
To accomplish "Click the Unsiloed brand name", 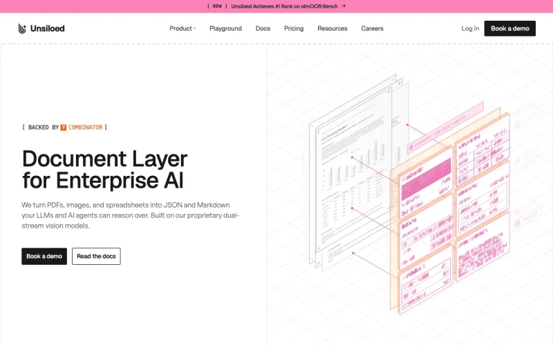I will [x=47, y=28].
